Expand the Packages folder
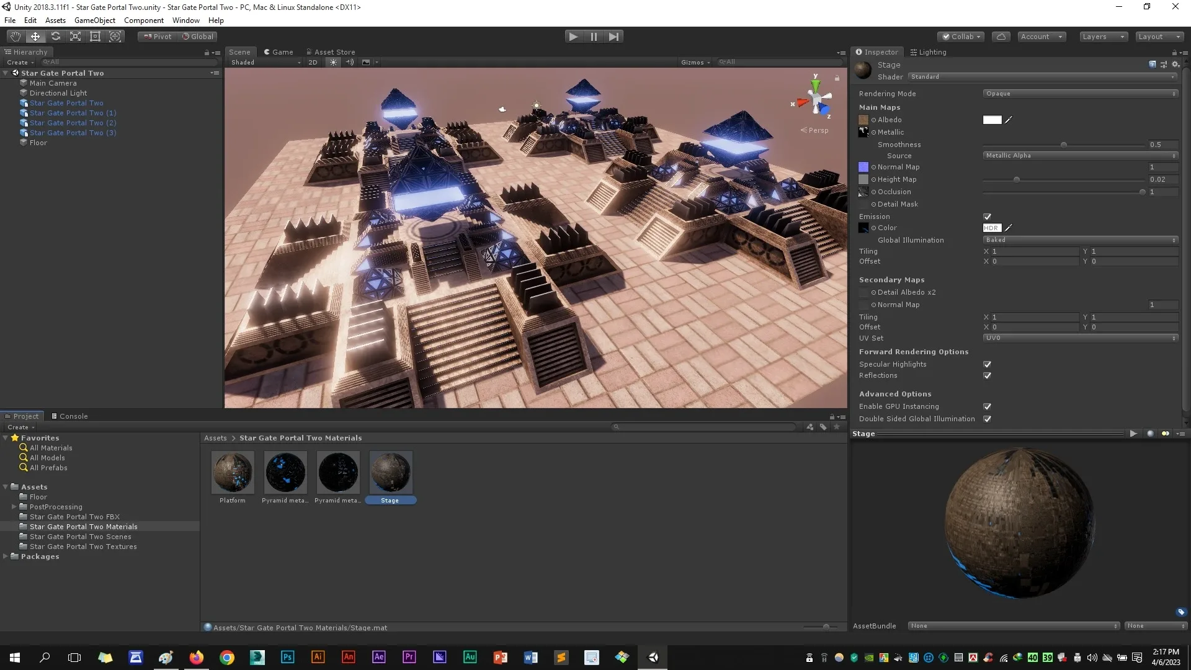Screen dimensions: 1191x670 [x=6, y=556]
